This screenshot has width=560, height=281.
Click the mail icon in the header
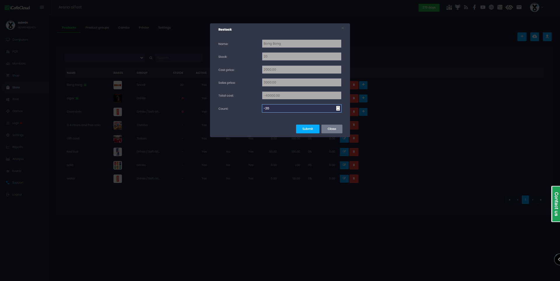tap(519, 7)
